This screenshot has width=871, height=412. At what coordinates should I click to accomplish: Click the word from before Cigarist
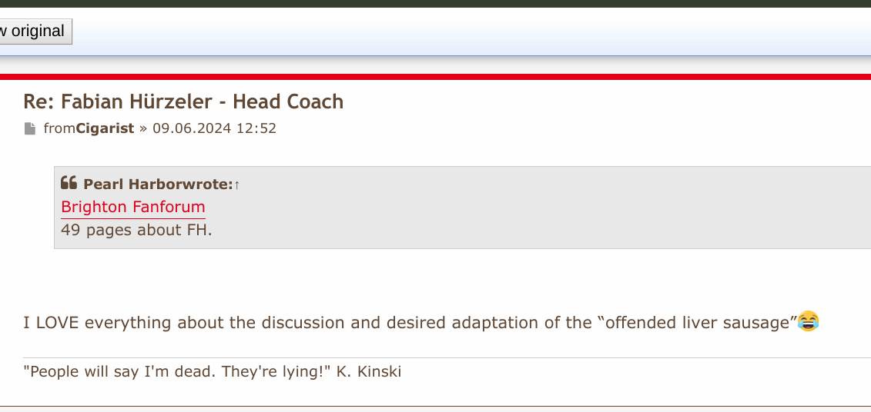pyautogui.click(x=60, y=128)
